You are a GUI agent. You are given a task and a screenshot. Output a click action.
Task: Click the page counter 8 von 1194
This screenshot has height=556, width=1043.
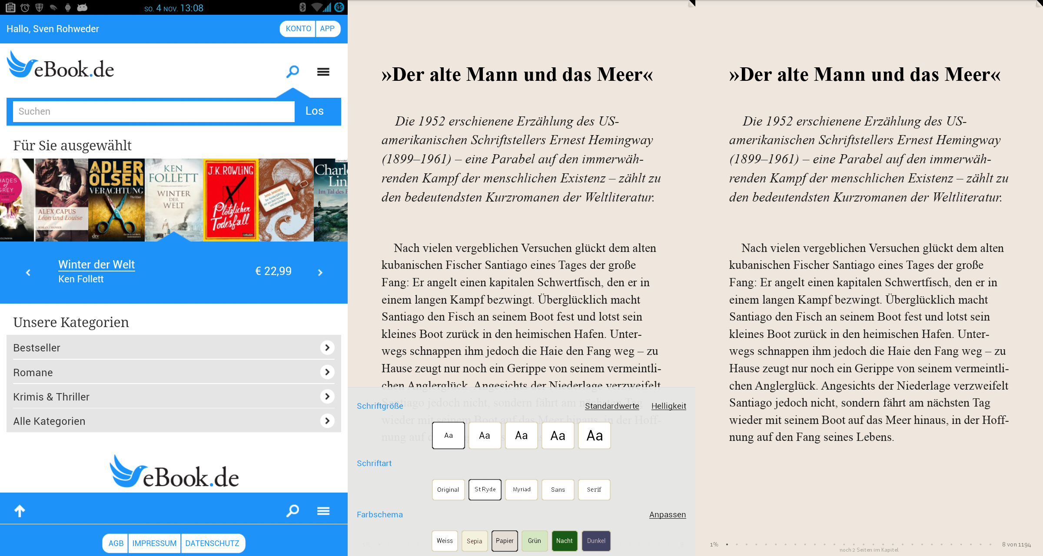click(1016, 544)
